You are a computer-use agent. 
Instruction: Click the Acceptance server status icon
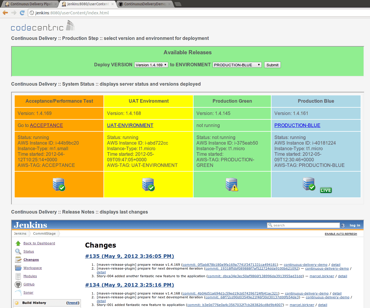(x=59, y=185)
